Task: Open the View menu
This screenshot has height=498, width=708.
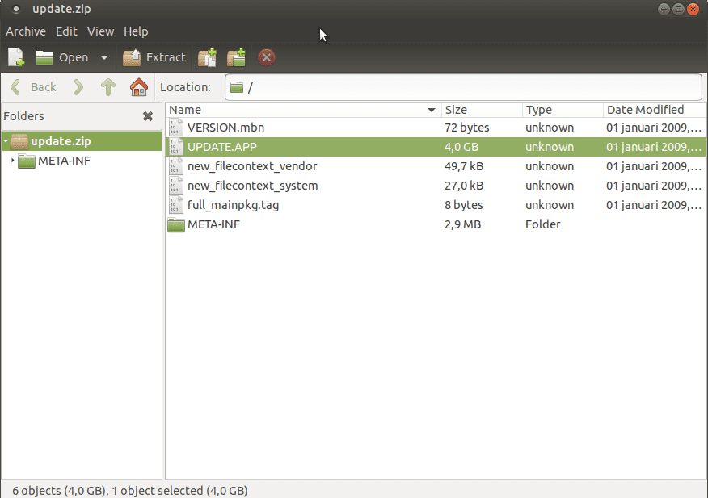Action: click(x=101, y=31)
